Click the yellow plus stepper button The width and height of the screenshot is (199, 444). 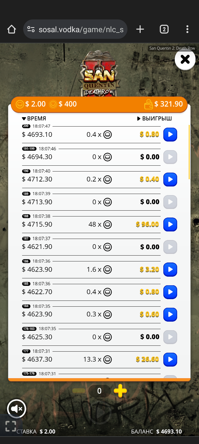120,391
